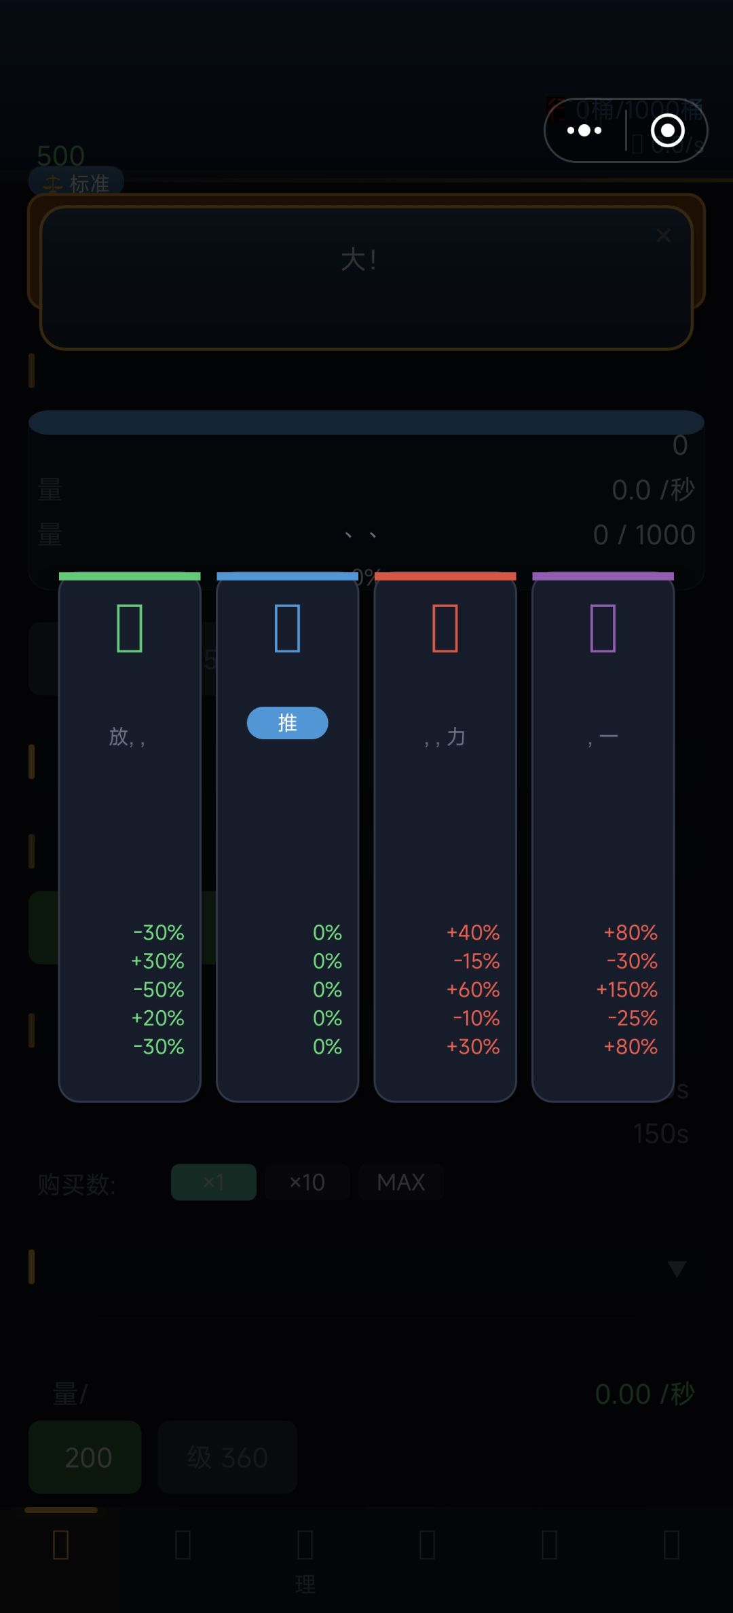Select the purple outlined card icon
733x1613 pixels.
pos(603,628)
